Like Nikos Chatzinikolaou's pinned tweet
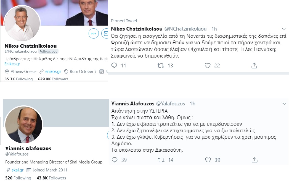 tap(208, 65)
